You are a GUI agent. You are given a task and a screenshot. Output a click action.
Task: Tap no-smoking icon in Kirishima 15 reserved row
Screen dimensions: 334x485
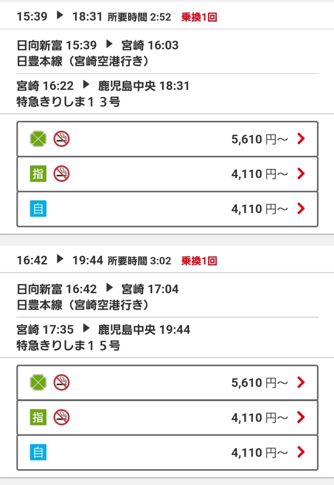click(x=62, y=417)
